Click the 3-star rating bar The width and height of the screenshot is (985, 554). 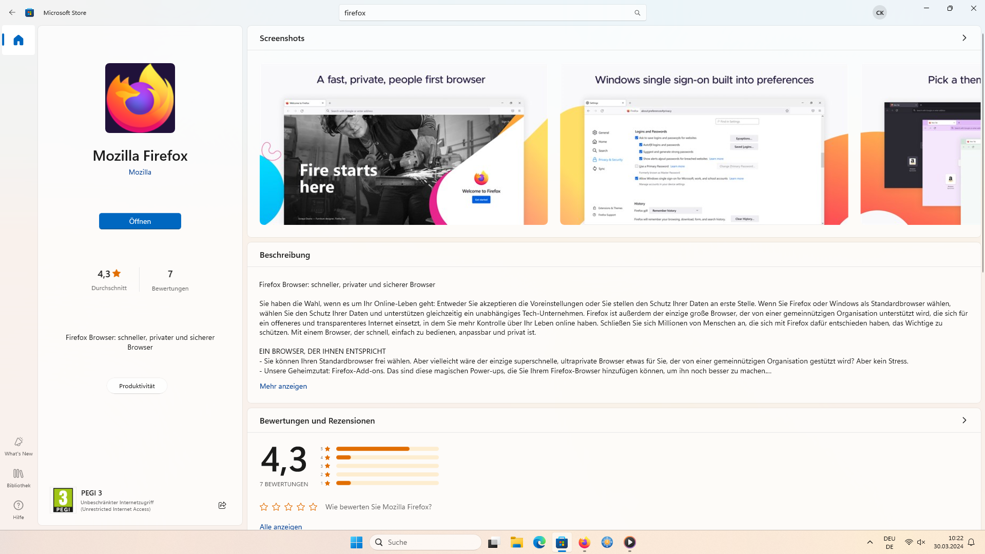[388, 466]
